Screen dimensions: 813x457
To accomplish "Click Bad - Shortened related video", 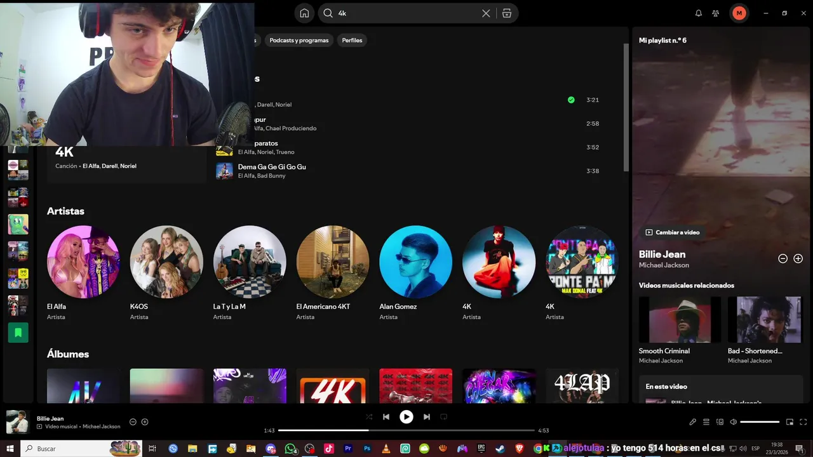I will (x=765, y=330).
